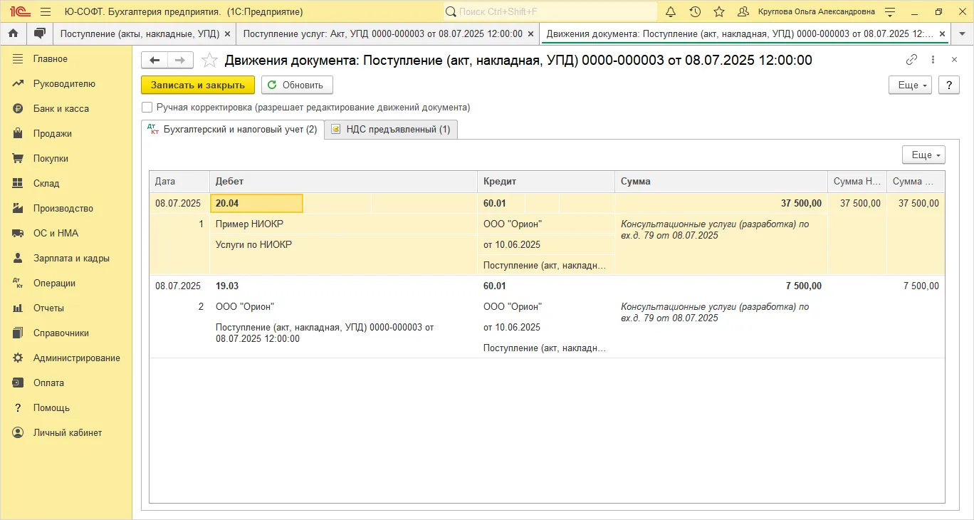The width and height of the screenshot is (974, 520).
Task: Open Склад section
Action: 46,183
